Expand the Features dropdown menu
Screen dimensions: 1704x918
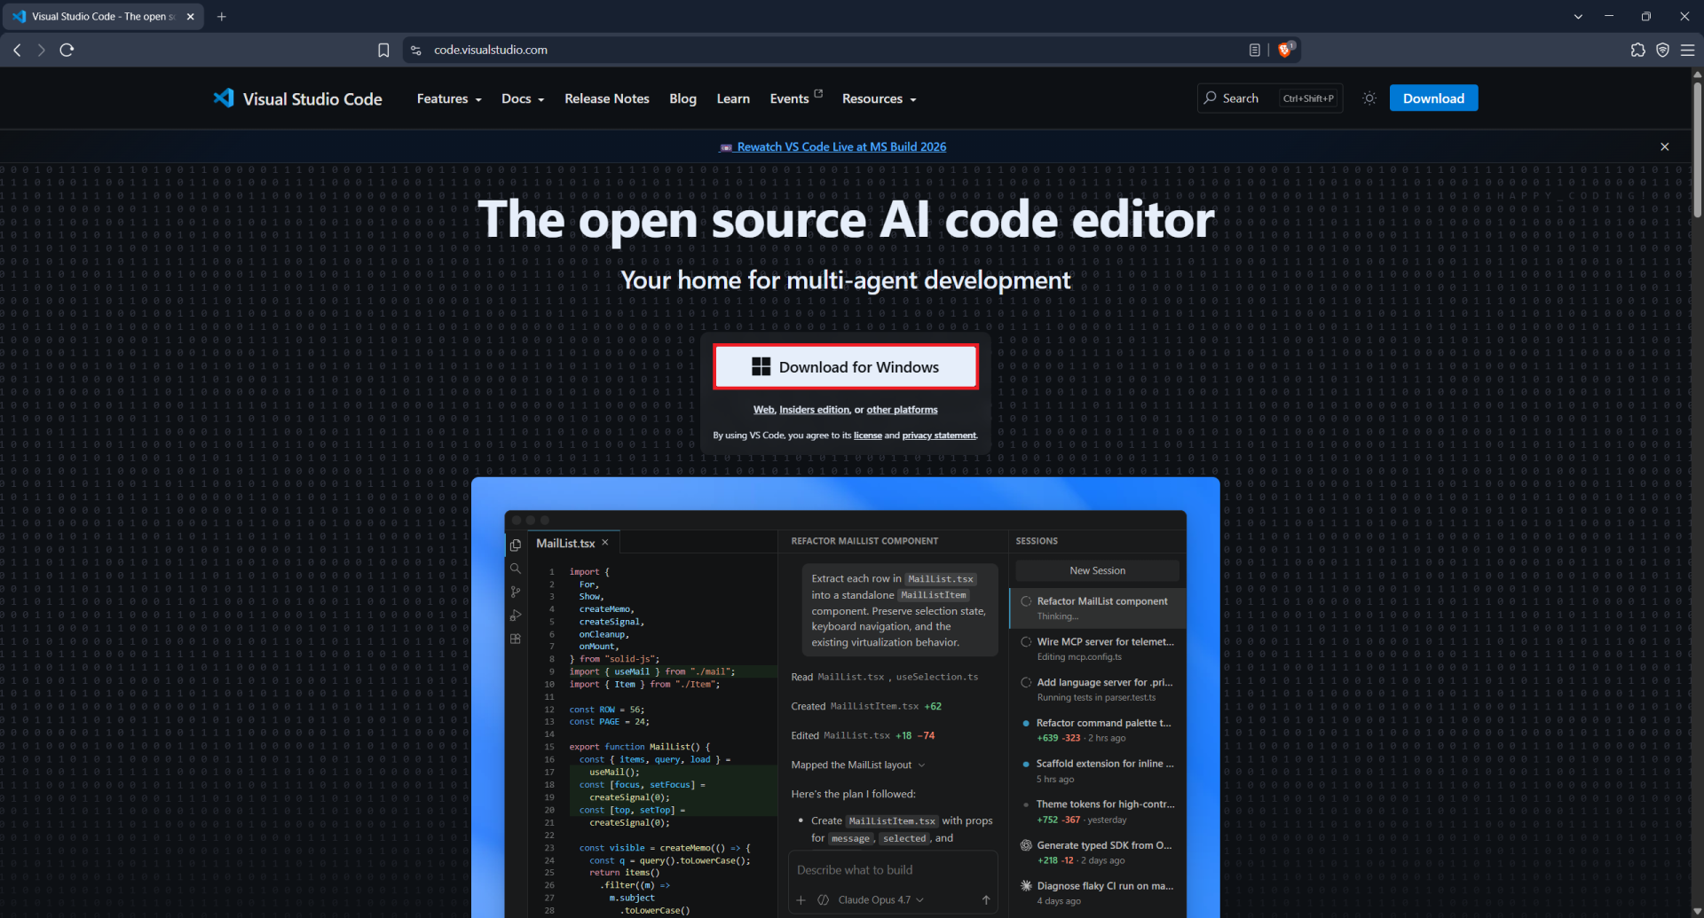449,98
